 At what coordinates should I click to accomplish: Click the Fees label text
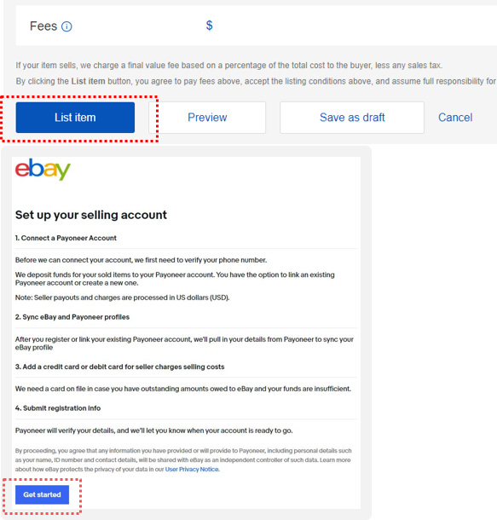click(43, 26)
